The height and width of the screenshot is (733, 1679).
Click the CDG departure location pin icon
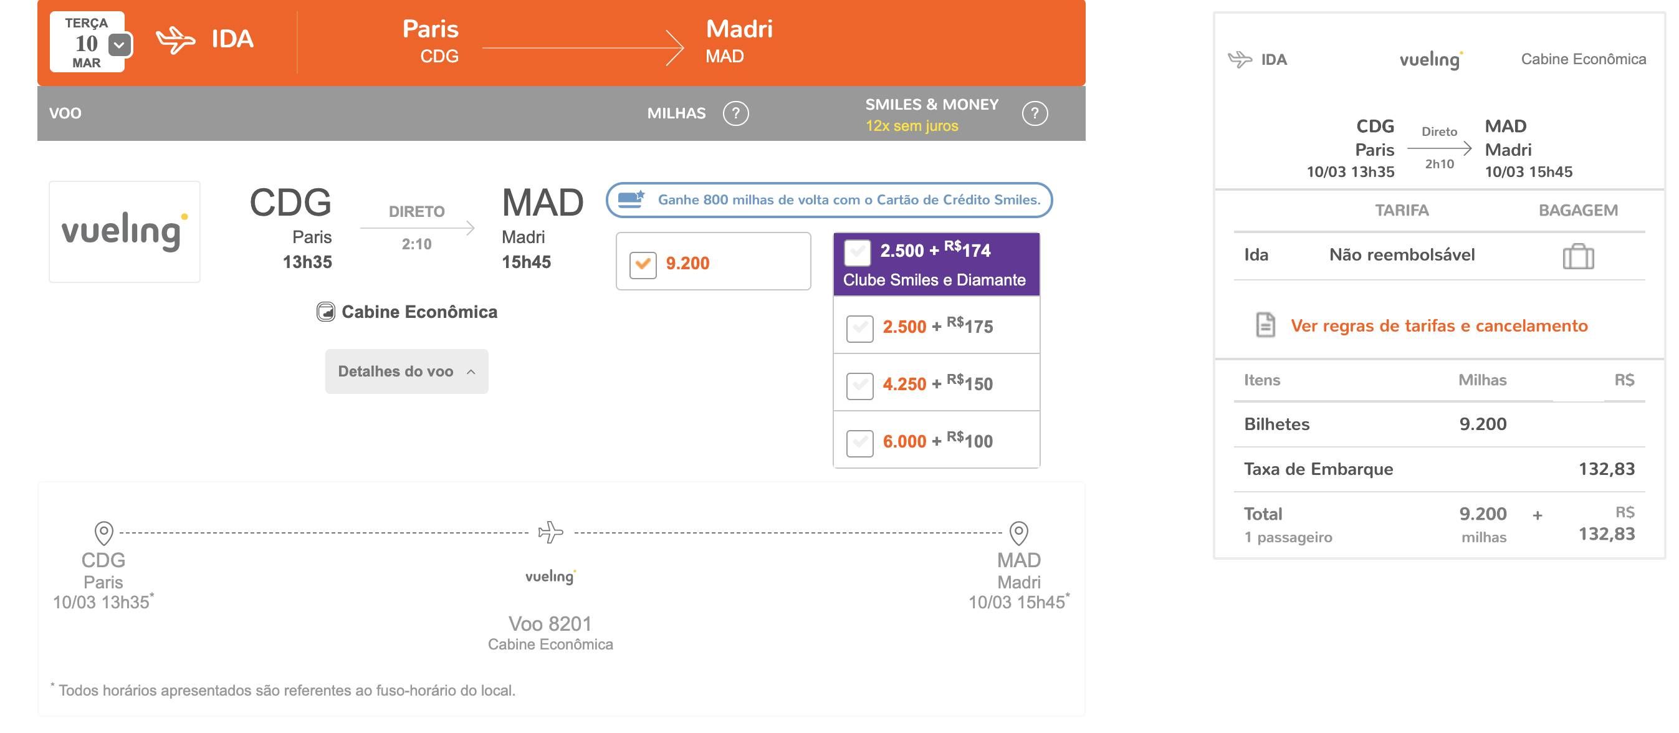click(x=103, y=533)
